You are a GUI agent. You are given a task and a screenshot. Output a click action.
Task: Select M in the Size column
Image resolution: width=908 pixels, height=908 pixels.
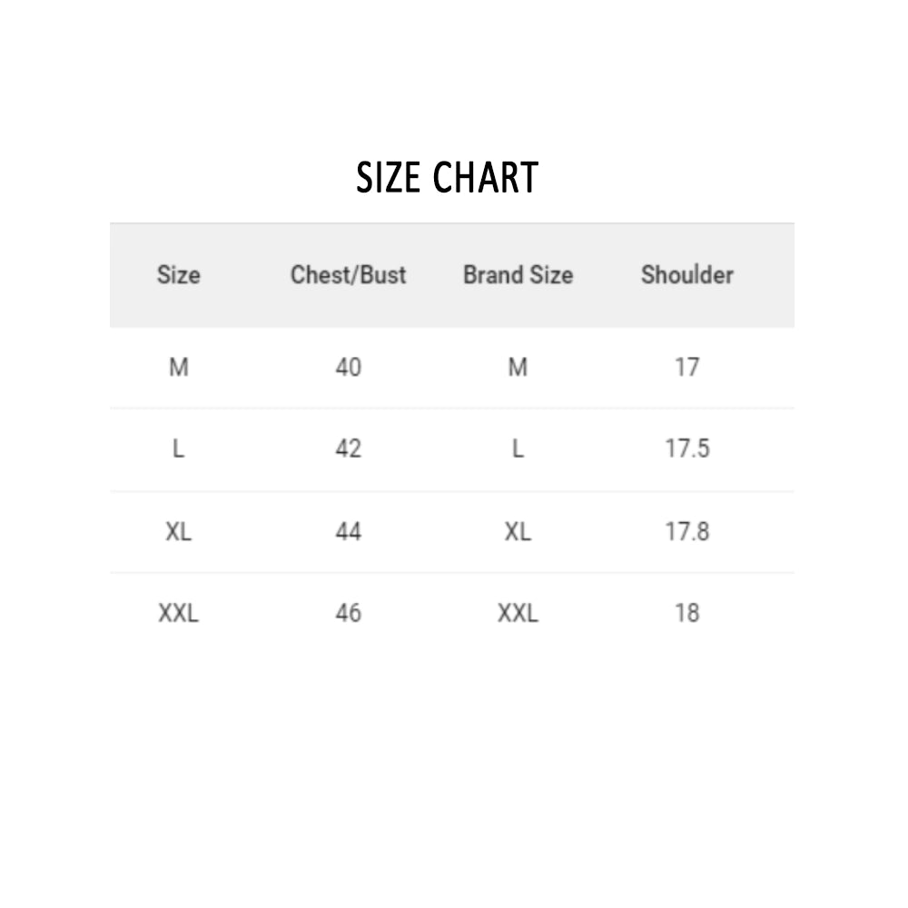(179, 368)
